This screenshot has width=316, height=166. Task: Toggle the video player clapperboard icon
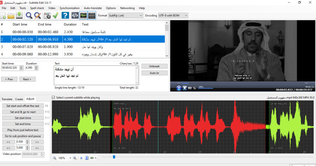pos(92,16)
